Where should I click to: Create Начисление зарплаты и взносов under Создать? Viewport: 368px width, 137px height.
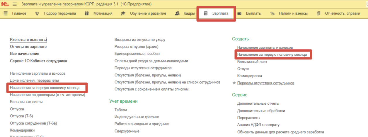pyautogui.click(x=265, y=47)
